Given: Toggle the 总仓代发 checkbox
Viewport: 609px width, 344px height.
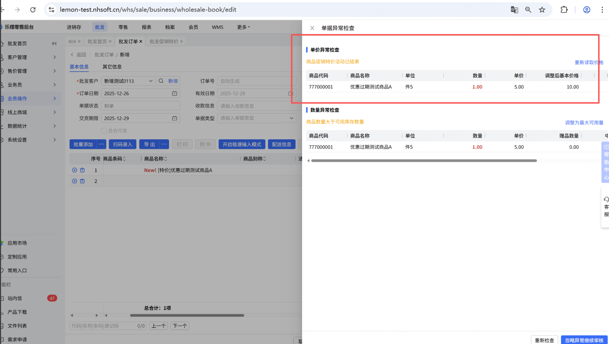Looking at the screenshot, I should click(x=104, y=130).
